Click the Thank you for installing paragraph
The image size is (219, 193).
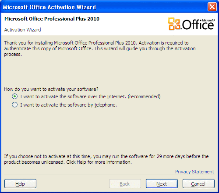pyautogui.click(x=100, y=48)
